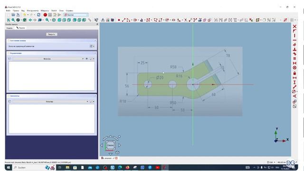The image size is (304, 171).
Task: Open the elements filter dropdown arrow
Action: point(87,101)
